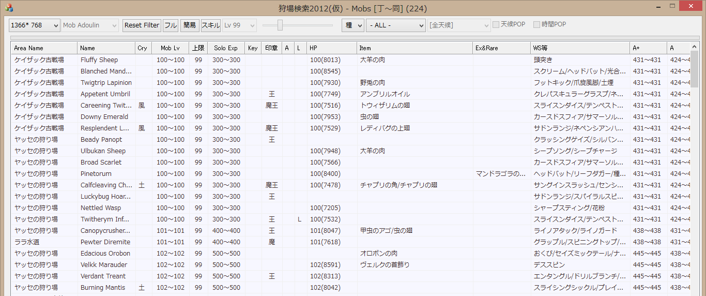
Task: Select the Blanched Mand... cell
Action: pyautogui.click(x=106, y=71)
